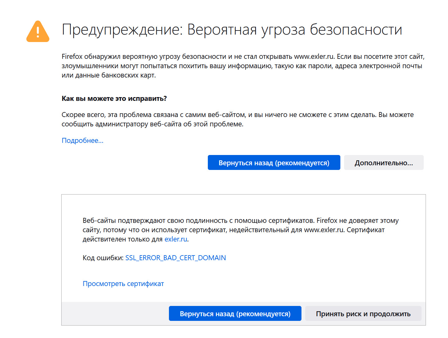Image resolution: width=448 pixels, height=338 pixels.
Task: Click the orange warning triangle icon
Action: click(x=38, y=32)
